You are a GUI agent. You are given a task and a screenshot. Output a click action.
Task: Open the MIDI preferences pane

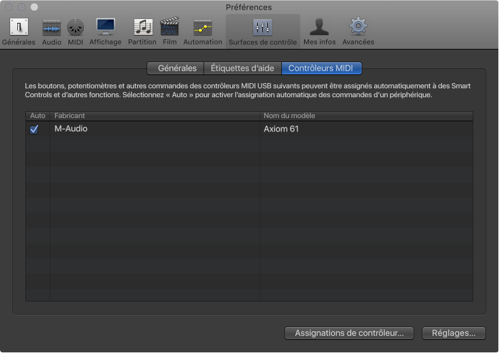pos(76,32)
